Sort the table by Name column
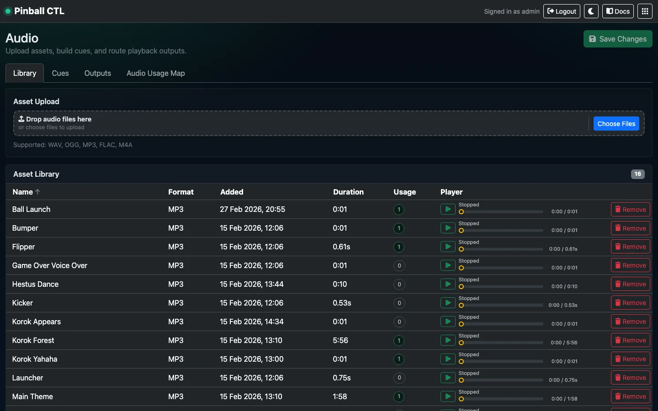The image size is (658, 411). (x=23, y=192)
